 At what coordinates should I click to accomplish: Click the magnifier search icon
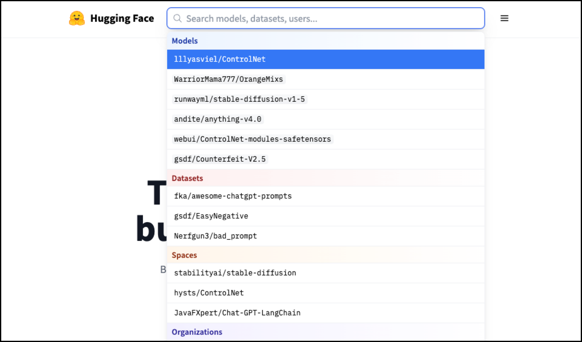click(177, 18)
